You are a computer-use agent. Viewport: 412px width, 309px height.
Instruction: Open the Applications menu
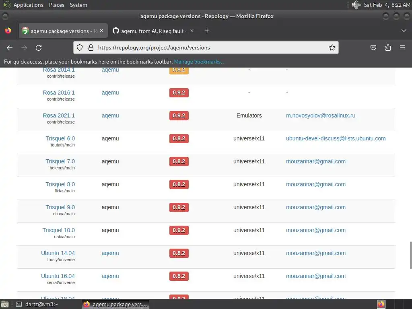coord(29,5)
